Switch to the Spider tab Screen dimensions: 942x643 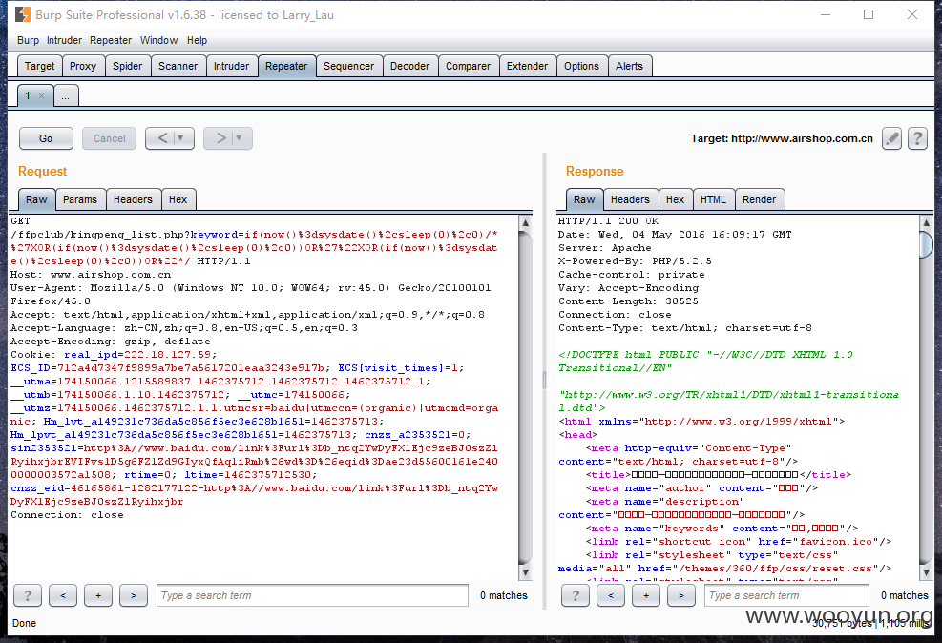point(127,66)
